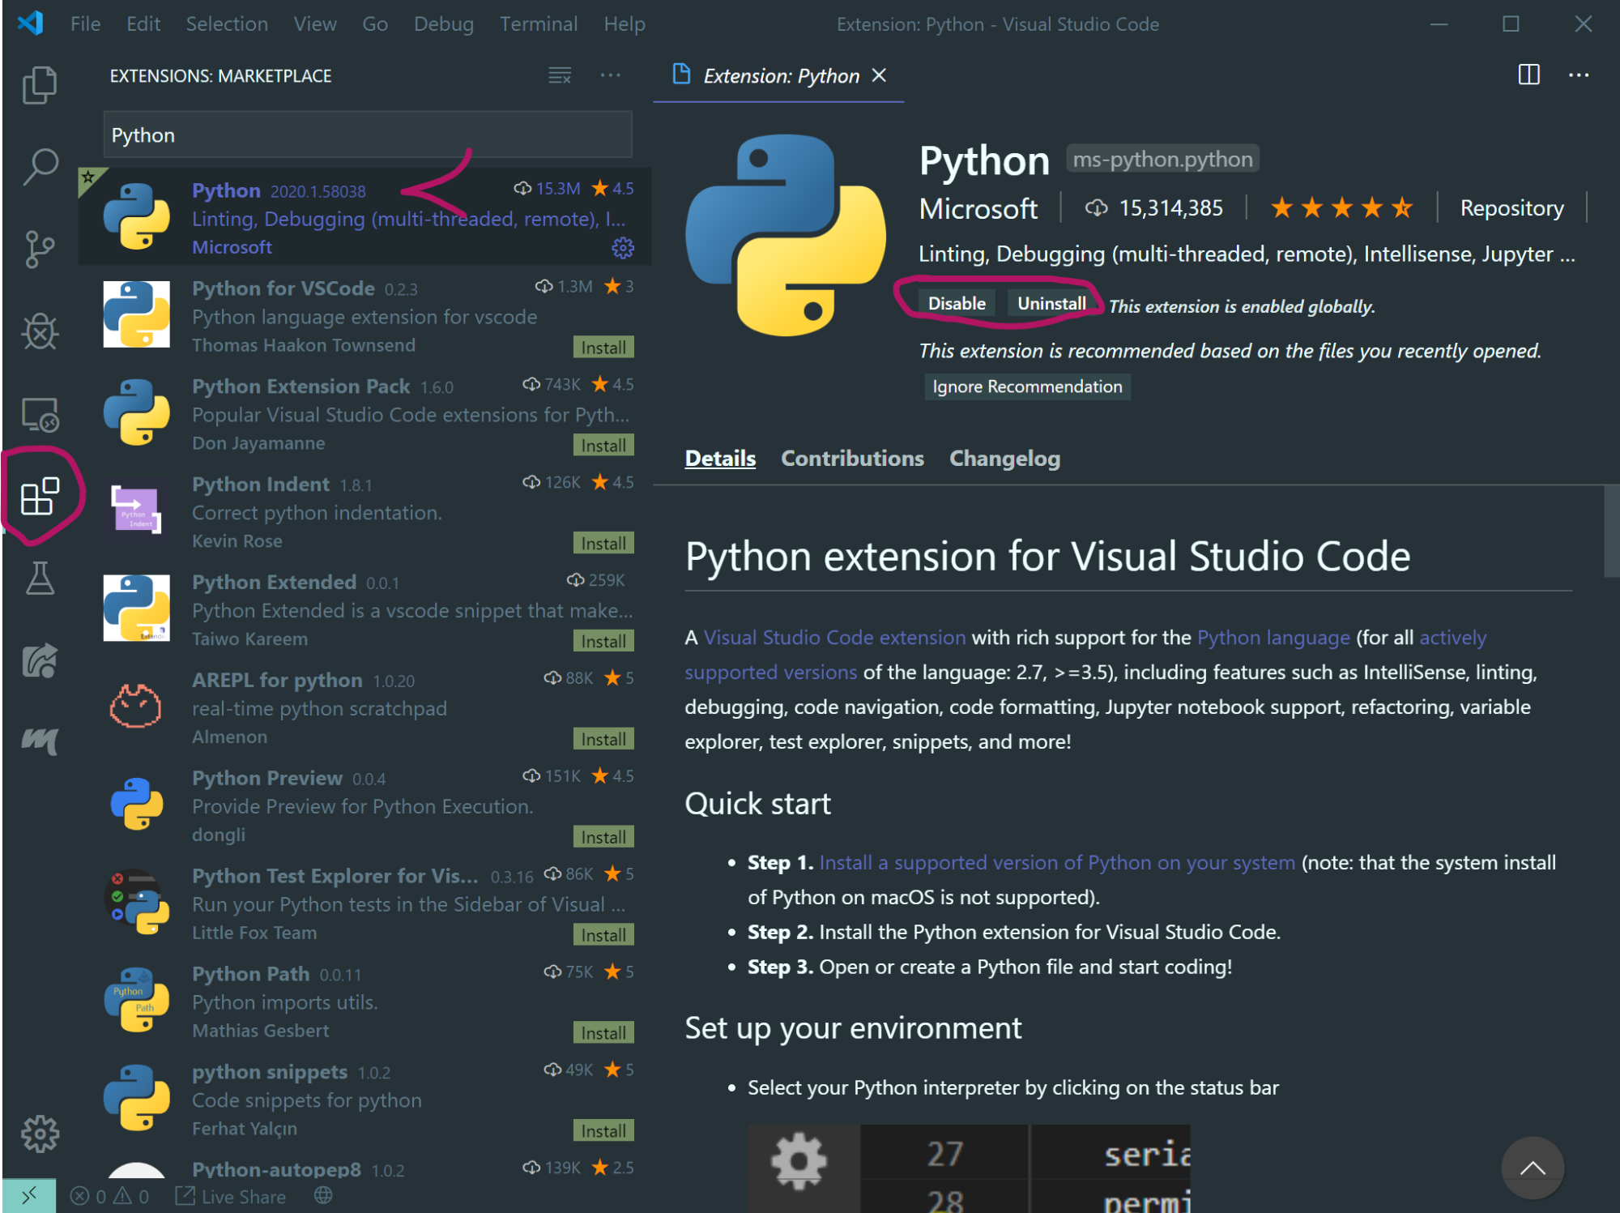This screenshot has width=1620, height=1213.
Task: Clear extensions search results icon
Action: 560,75
